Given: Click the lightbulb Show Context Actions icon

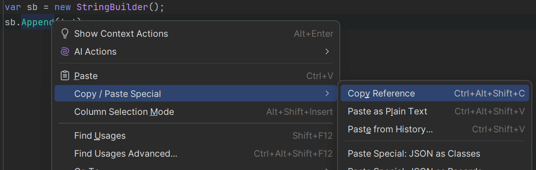Looking at the screenshot, I should click(x=64, y=34).
